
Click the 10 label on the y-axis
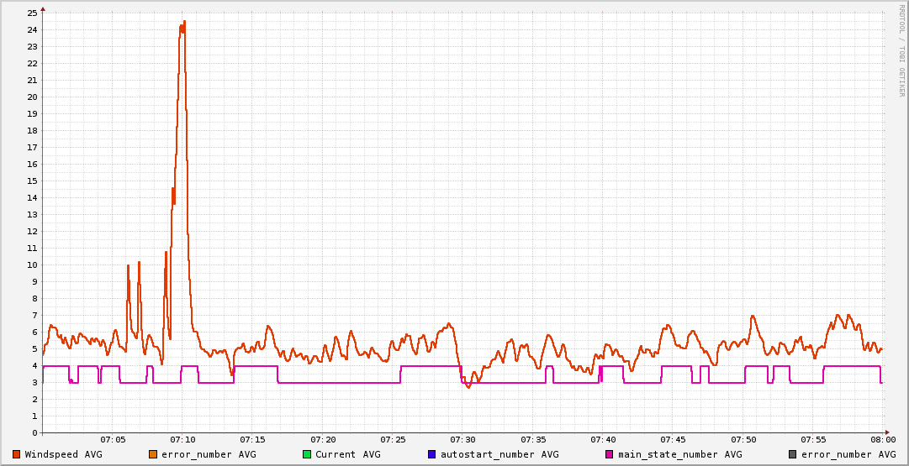tap(33, 264)
